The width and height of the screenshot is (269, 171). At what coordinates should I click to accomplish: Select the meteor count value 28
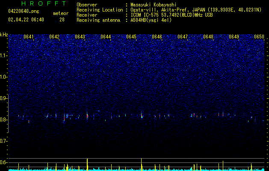click(x=62, y=20)
